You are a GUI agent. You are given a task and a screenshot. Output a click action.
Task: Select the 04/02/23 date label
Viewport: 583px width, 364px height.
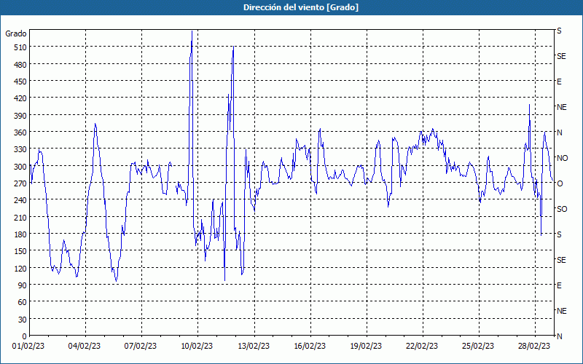tap(85, 347)
